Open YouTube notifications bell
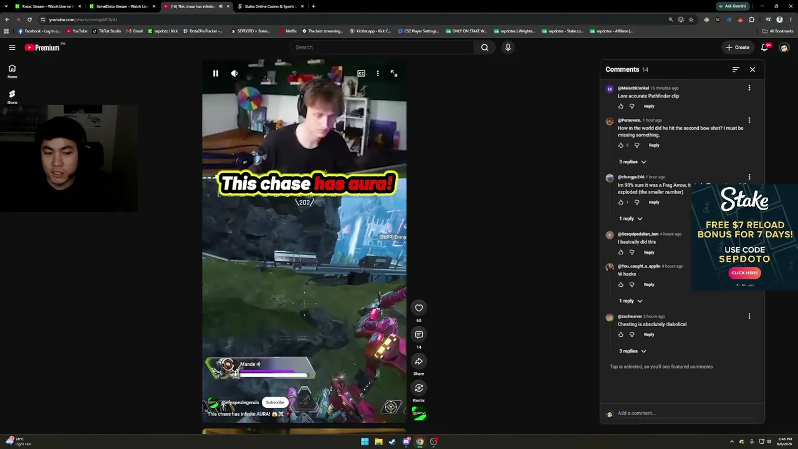 click(x=765, y=47)
